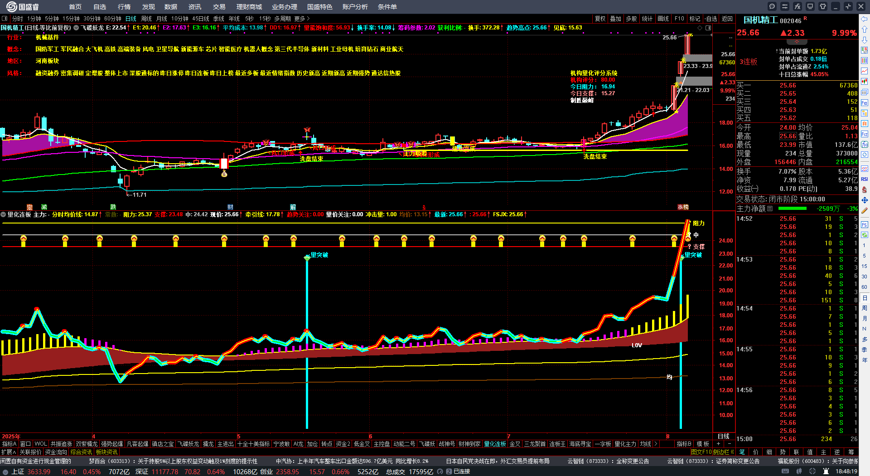Open the 模板 template selector
This screenshot has width=870, height=476.
click(x=703, y=444)
